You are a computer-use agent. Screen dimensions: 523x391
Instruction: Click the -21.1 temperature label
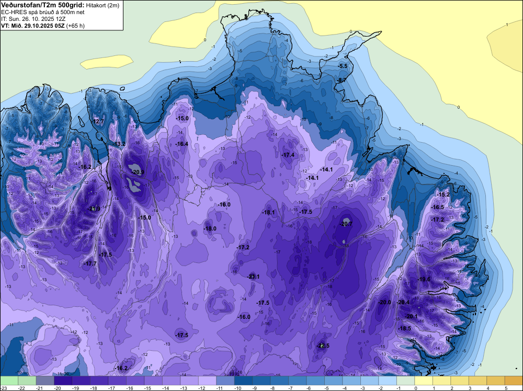(253, 277)
